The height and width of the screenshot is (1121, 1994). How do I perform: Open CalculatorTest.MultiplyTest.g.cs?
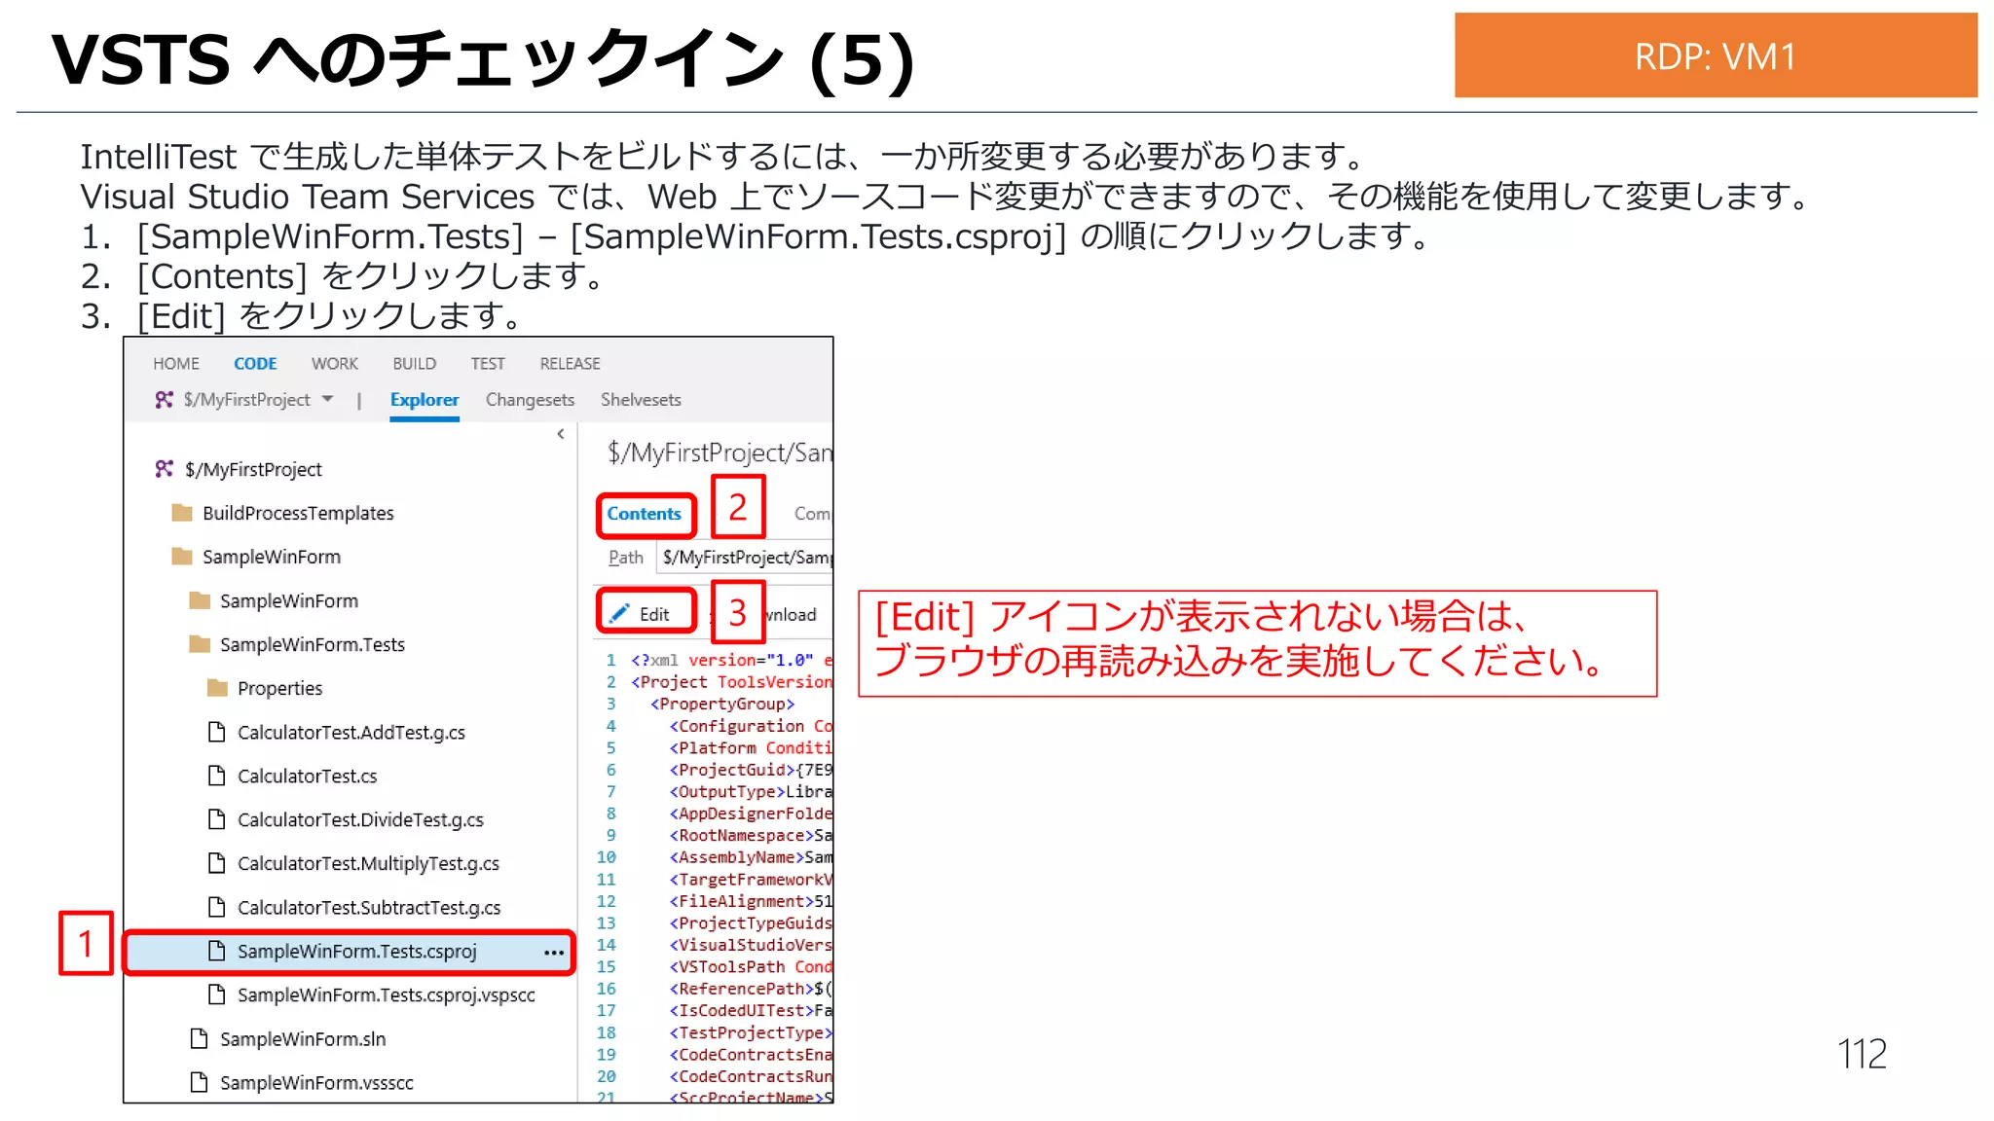pos(368,864)
